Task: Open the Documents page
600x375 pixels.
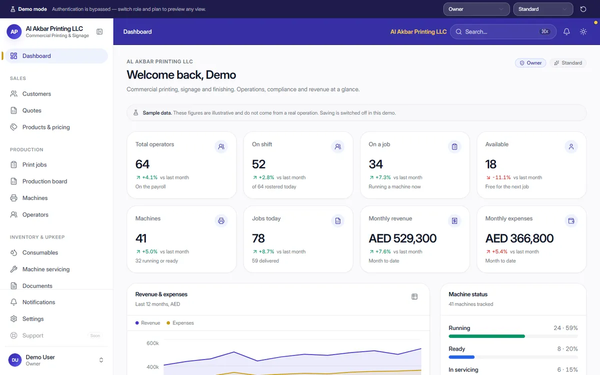Action: pos(56,285)
